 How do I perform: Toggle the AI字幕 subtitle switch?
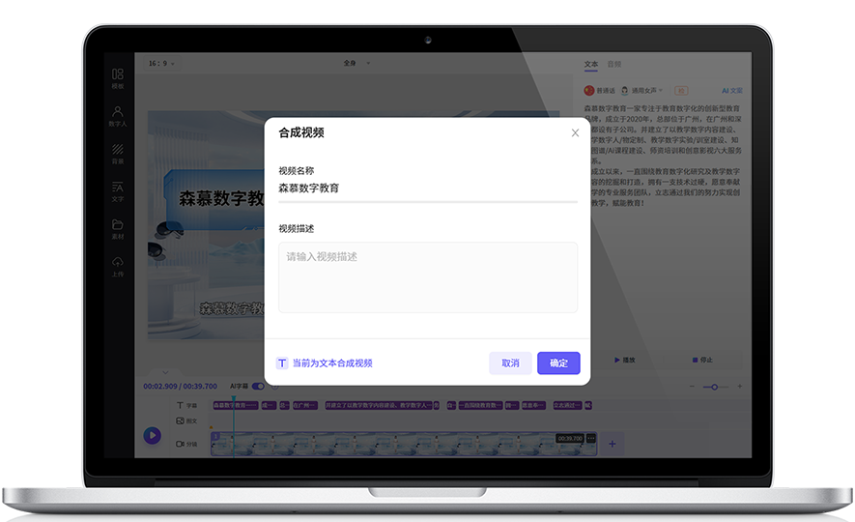pos(258,386)
